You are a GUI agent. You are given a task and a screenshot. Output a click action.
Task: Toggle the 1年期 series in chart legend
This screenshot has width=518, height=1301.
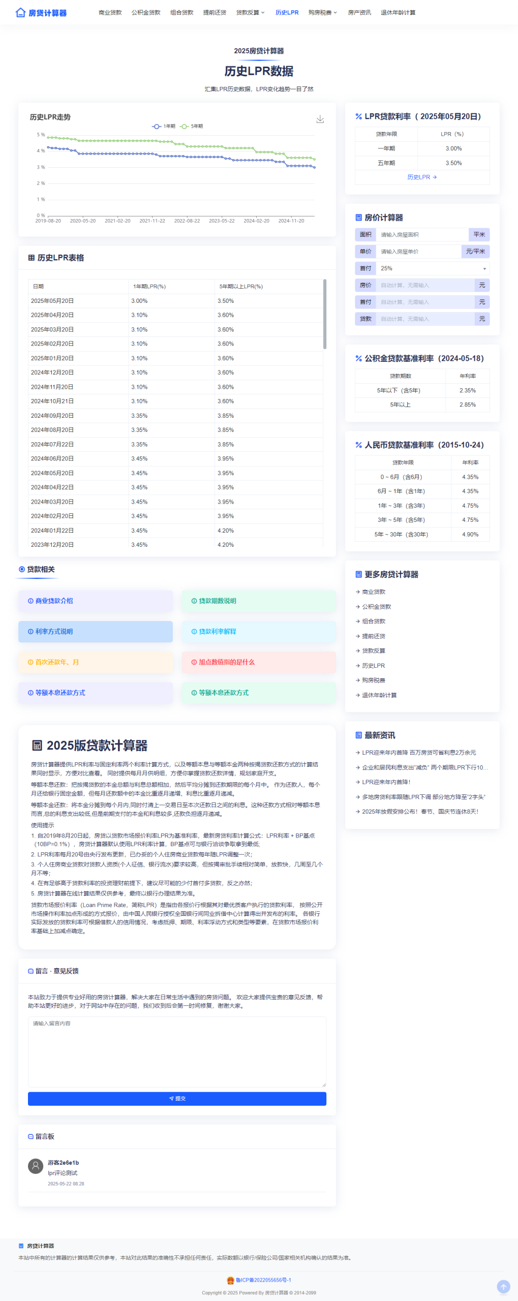coord(163,126)
